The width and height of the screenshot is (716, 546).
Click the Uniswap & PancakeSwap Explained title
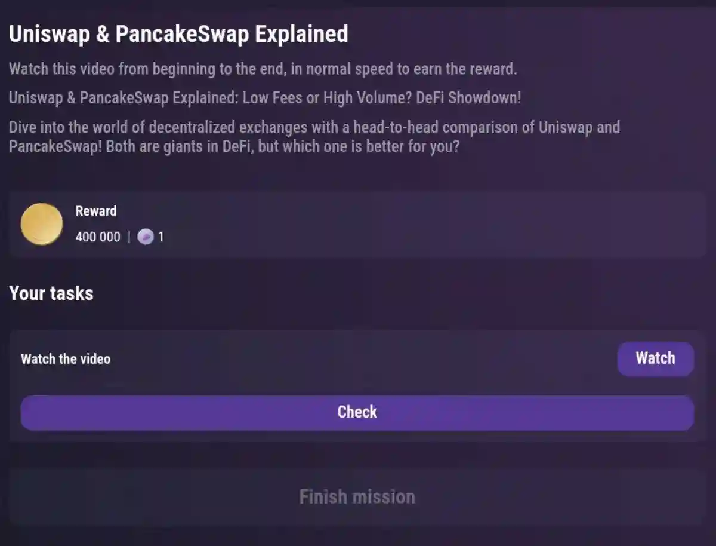[x=178, y=34]
